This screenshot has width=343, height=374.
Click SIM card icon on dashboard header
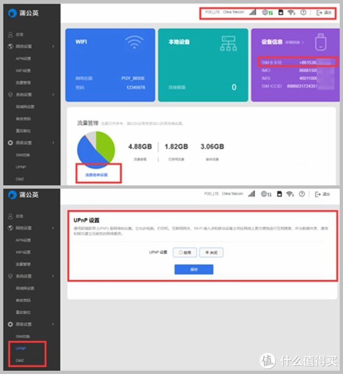[281, 12]
